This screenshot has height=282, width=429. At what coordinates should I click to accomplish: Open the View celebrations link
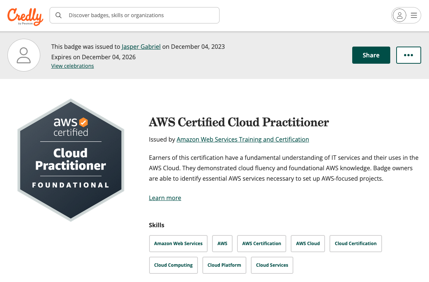pos(72,66)
